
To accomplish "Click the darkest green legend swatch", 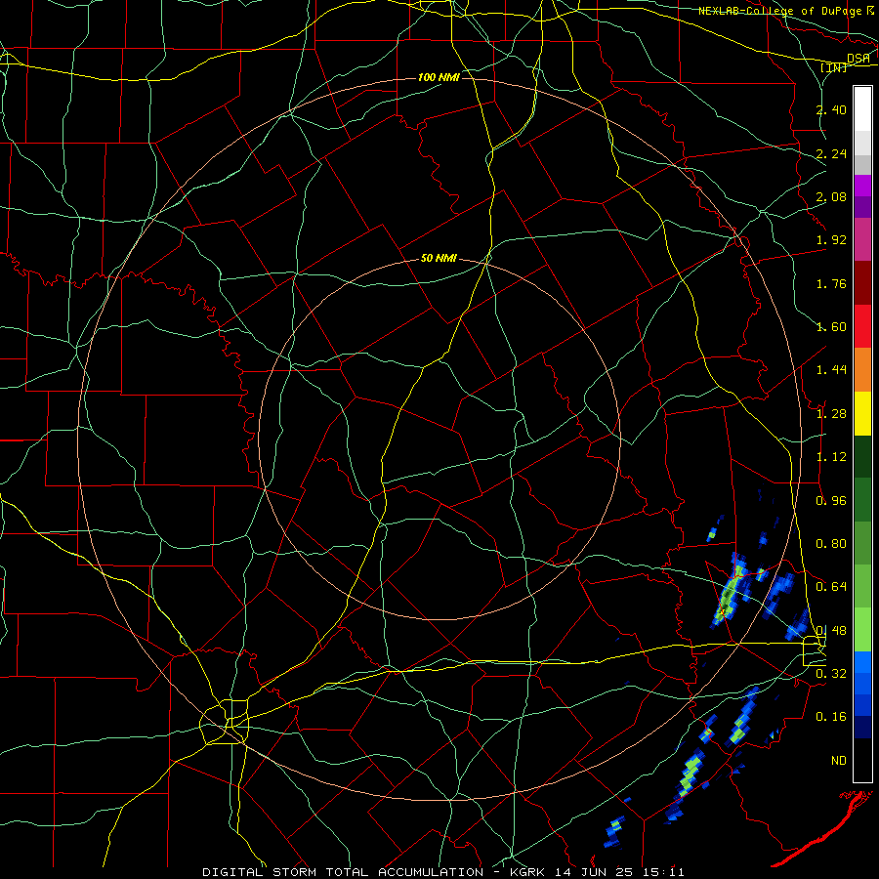I will [x=862, y=457].
